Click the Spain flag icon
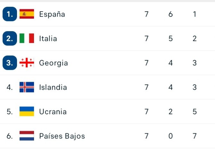The width and height of the screenshot is (215, 149). tap(27, 14)
